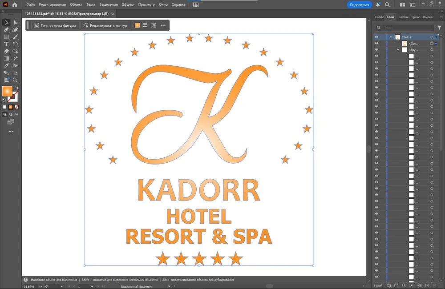This screenshot has width=445, height=289.
Task: Choose the Type tool
Action: pos(7,44)
